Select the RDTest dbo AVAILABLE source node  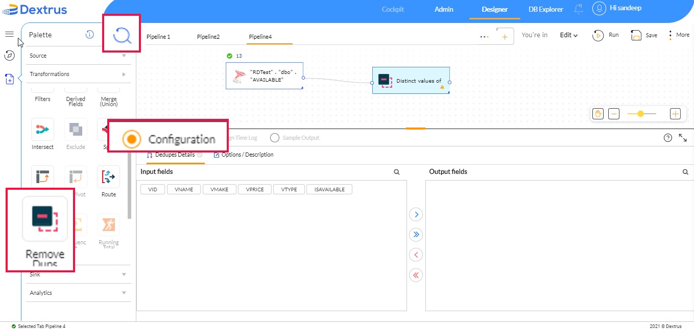point(265,75)
